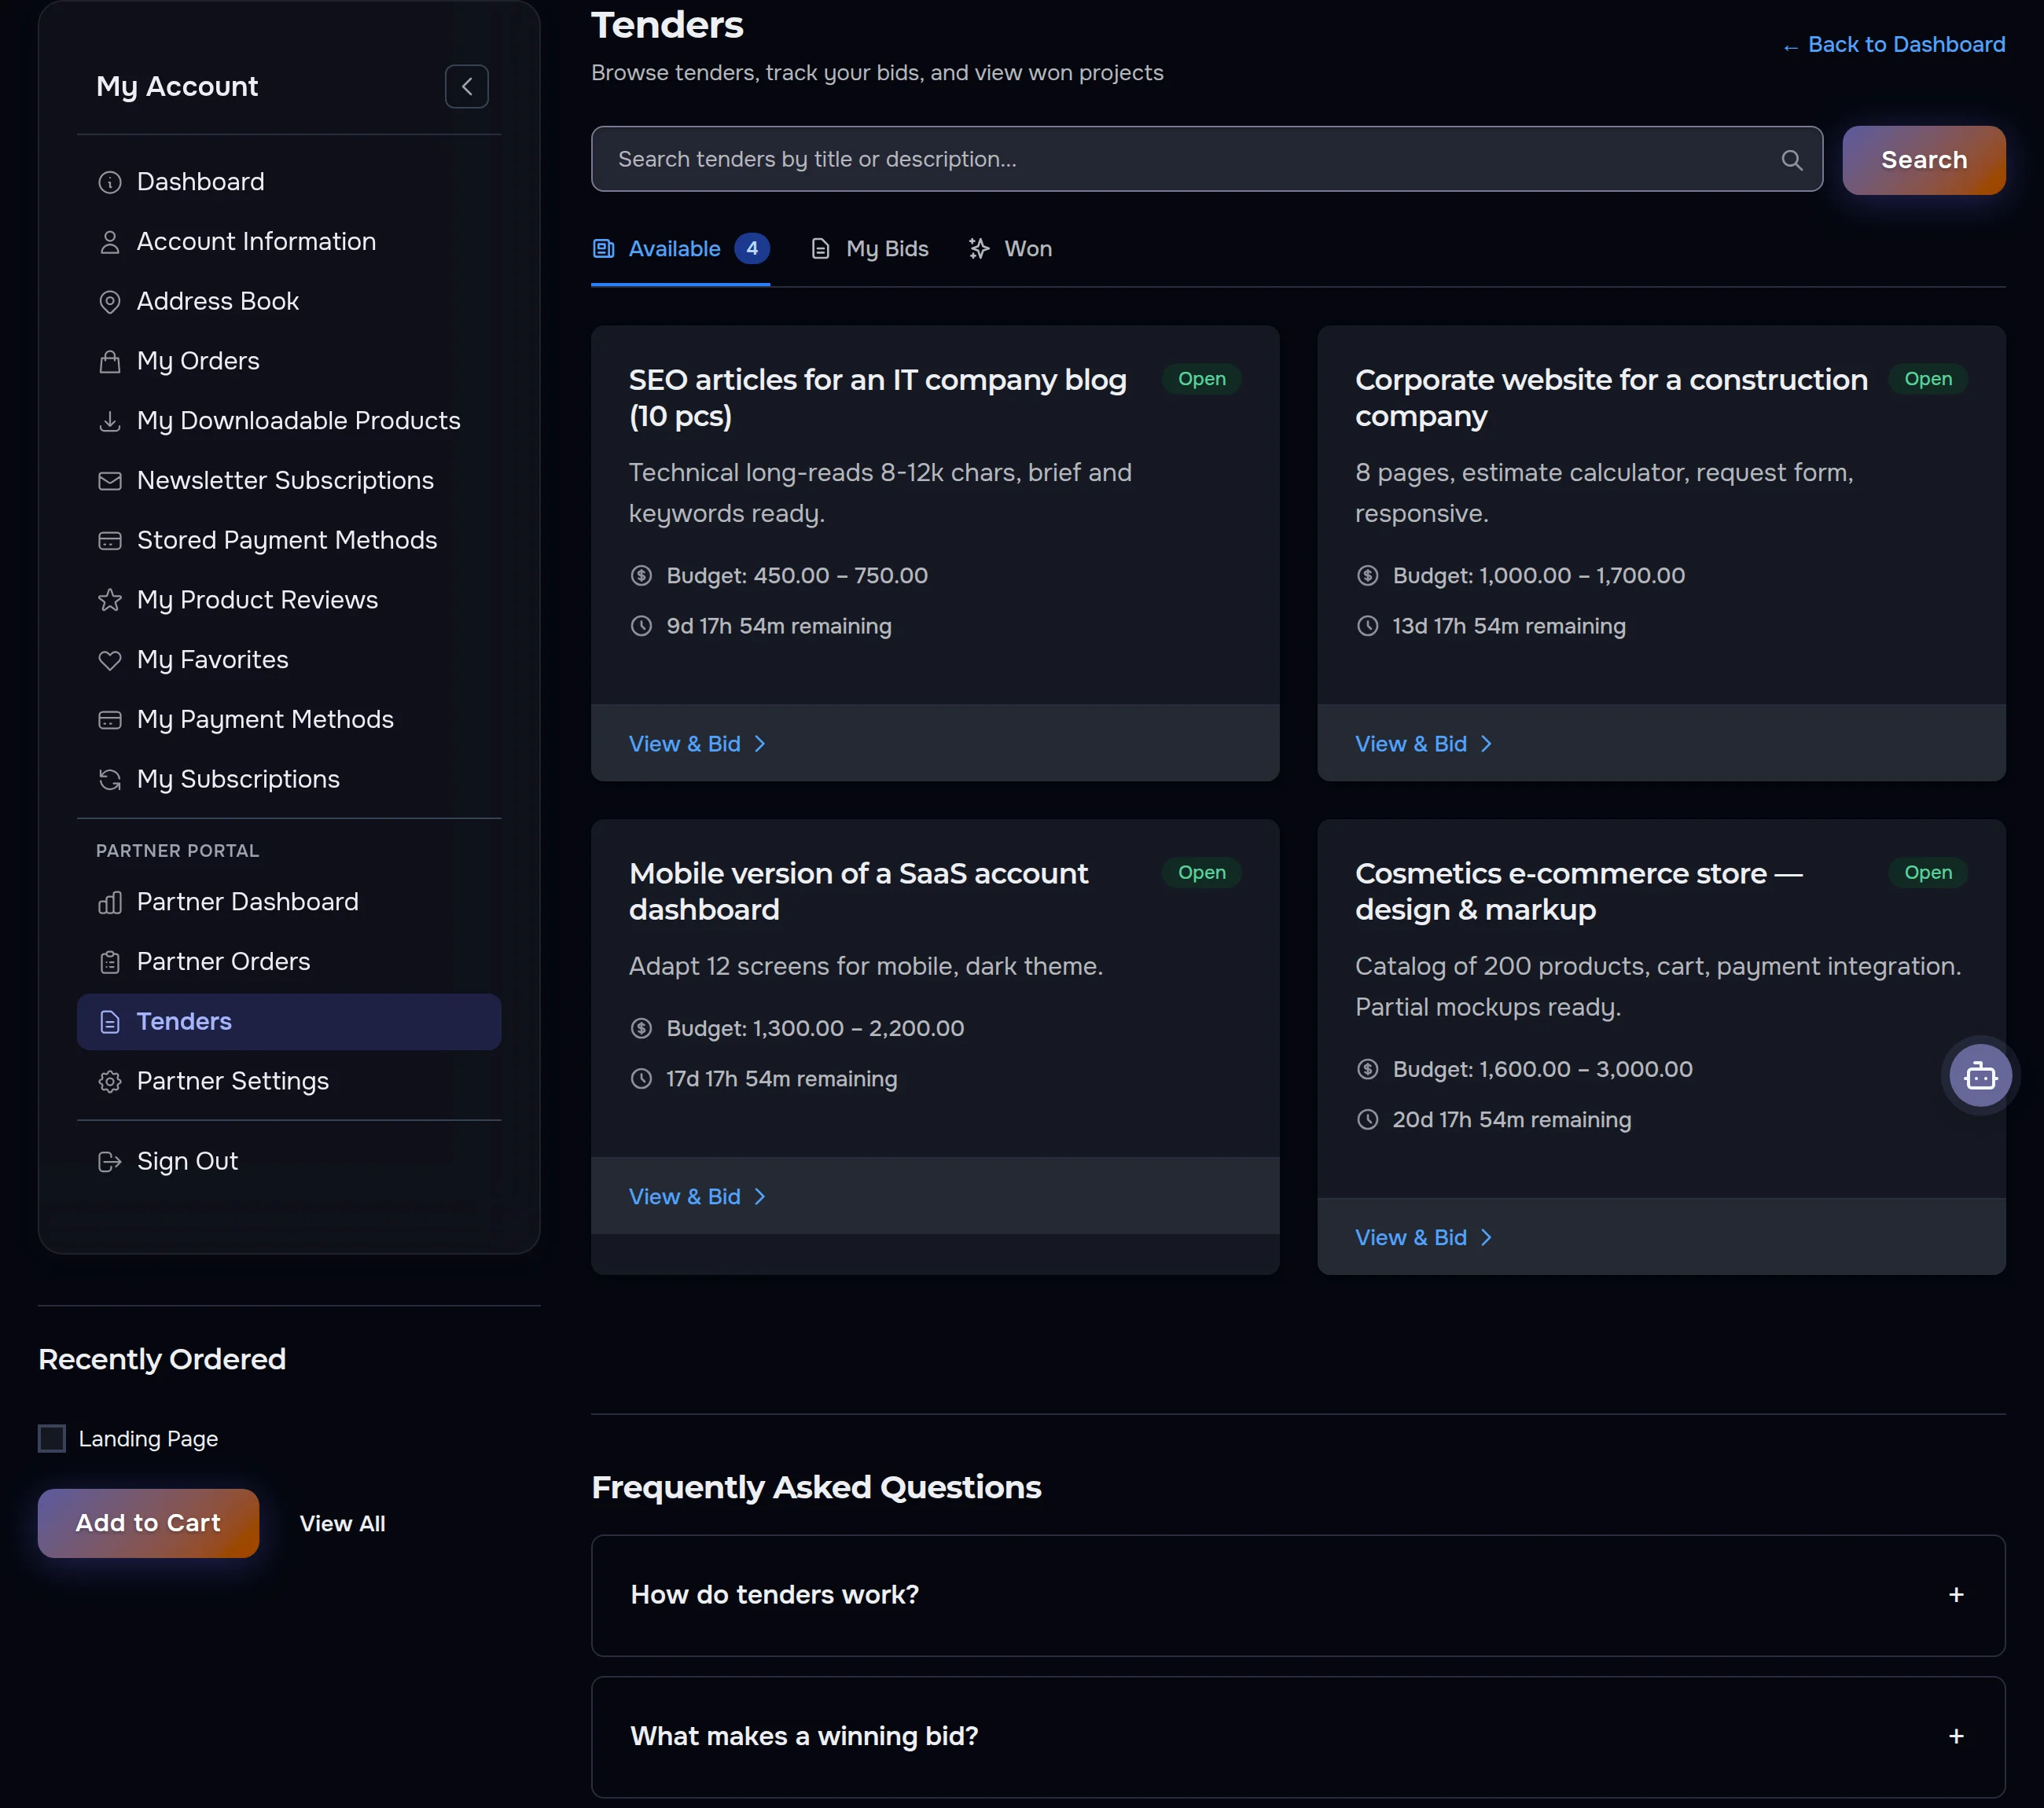Screen dimensions: 2044x1808
Task: Click View All recently ordered link
Action: [343, 1523]
